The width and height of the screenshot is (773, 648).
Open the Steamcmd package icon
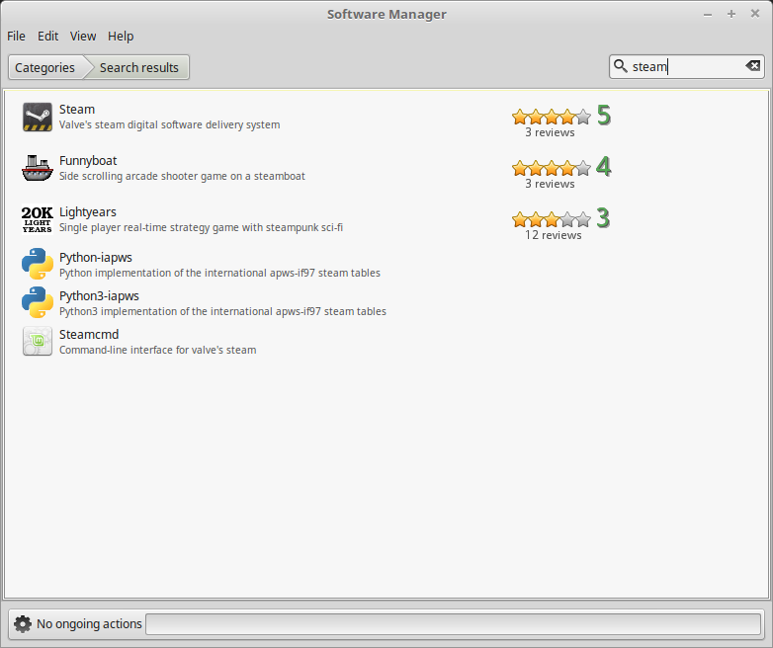pos(38,341)
